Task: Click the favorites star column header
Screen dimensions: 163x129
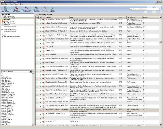Action: tap(37, 18)
